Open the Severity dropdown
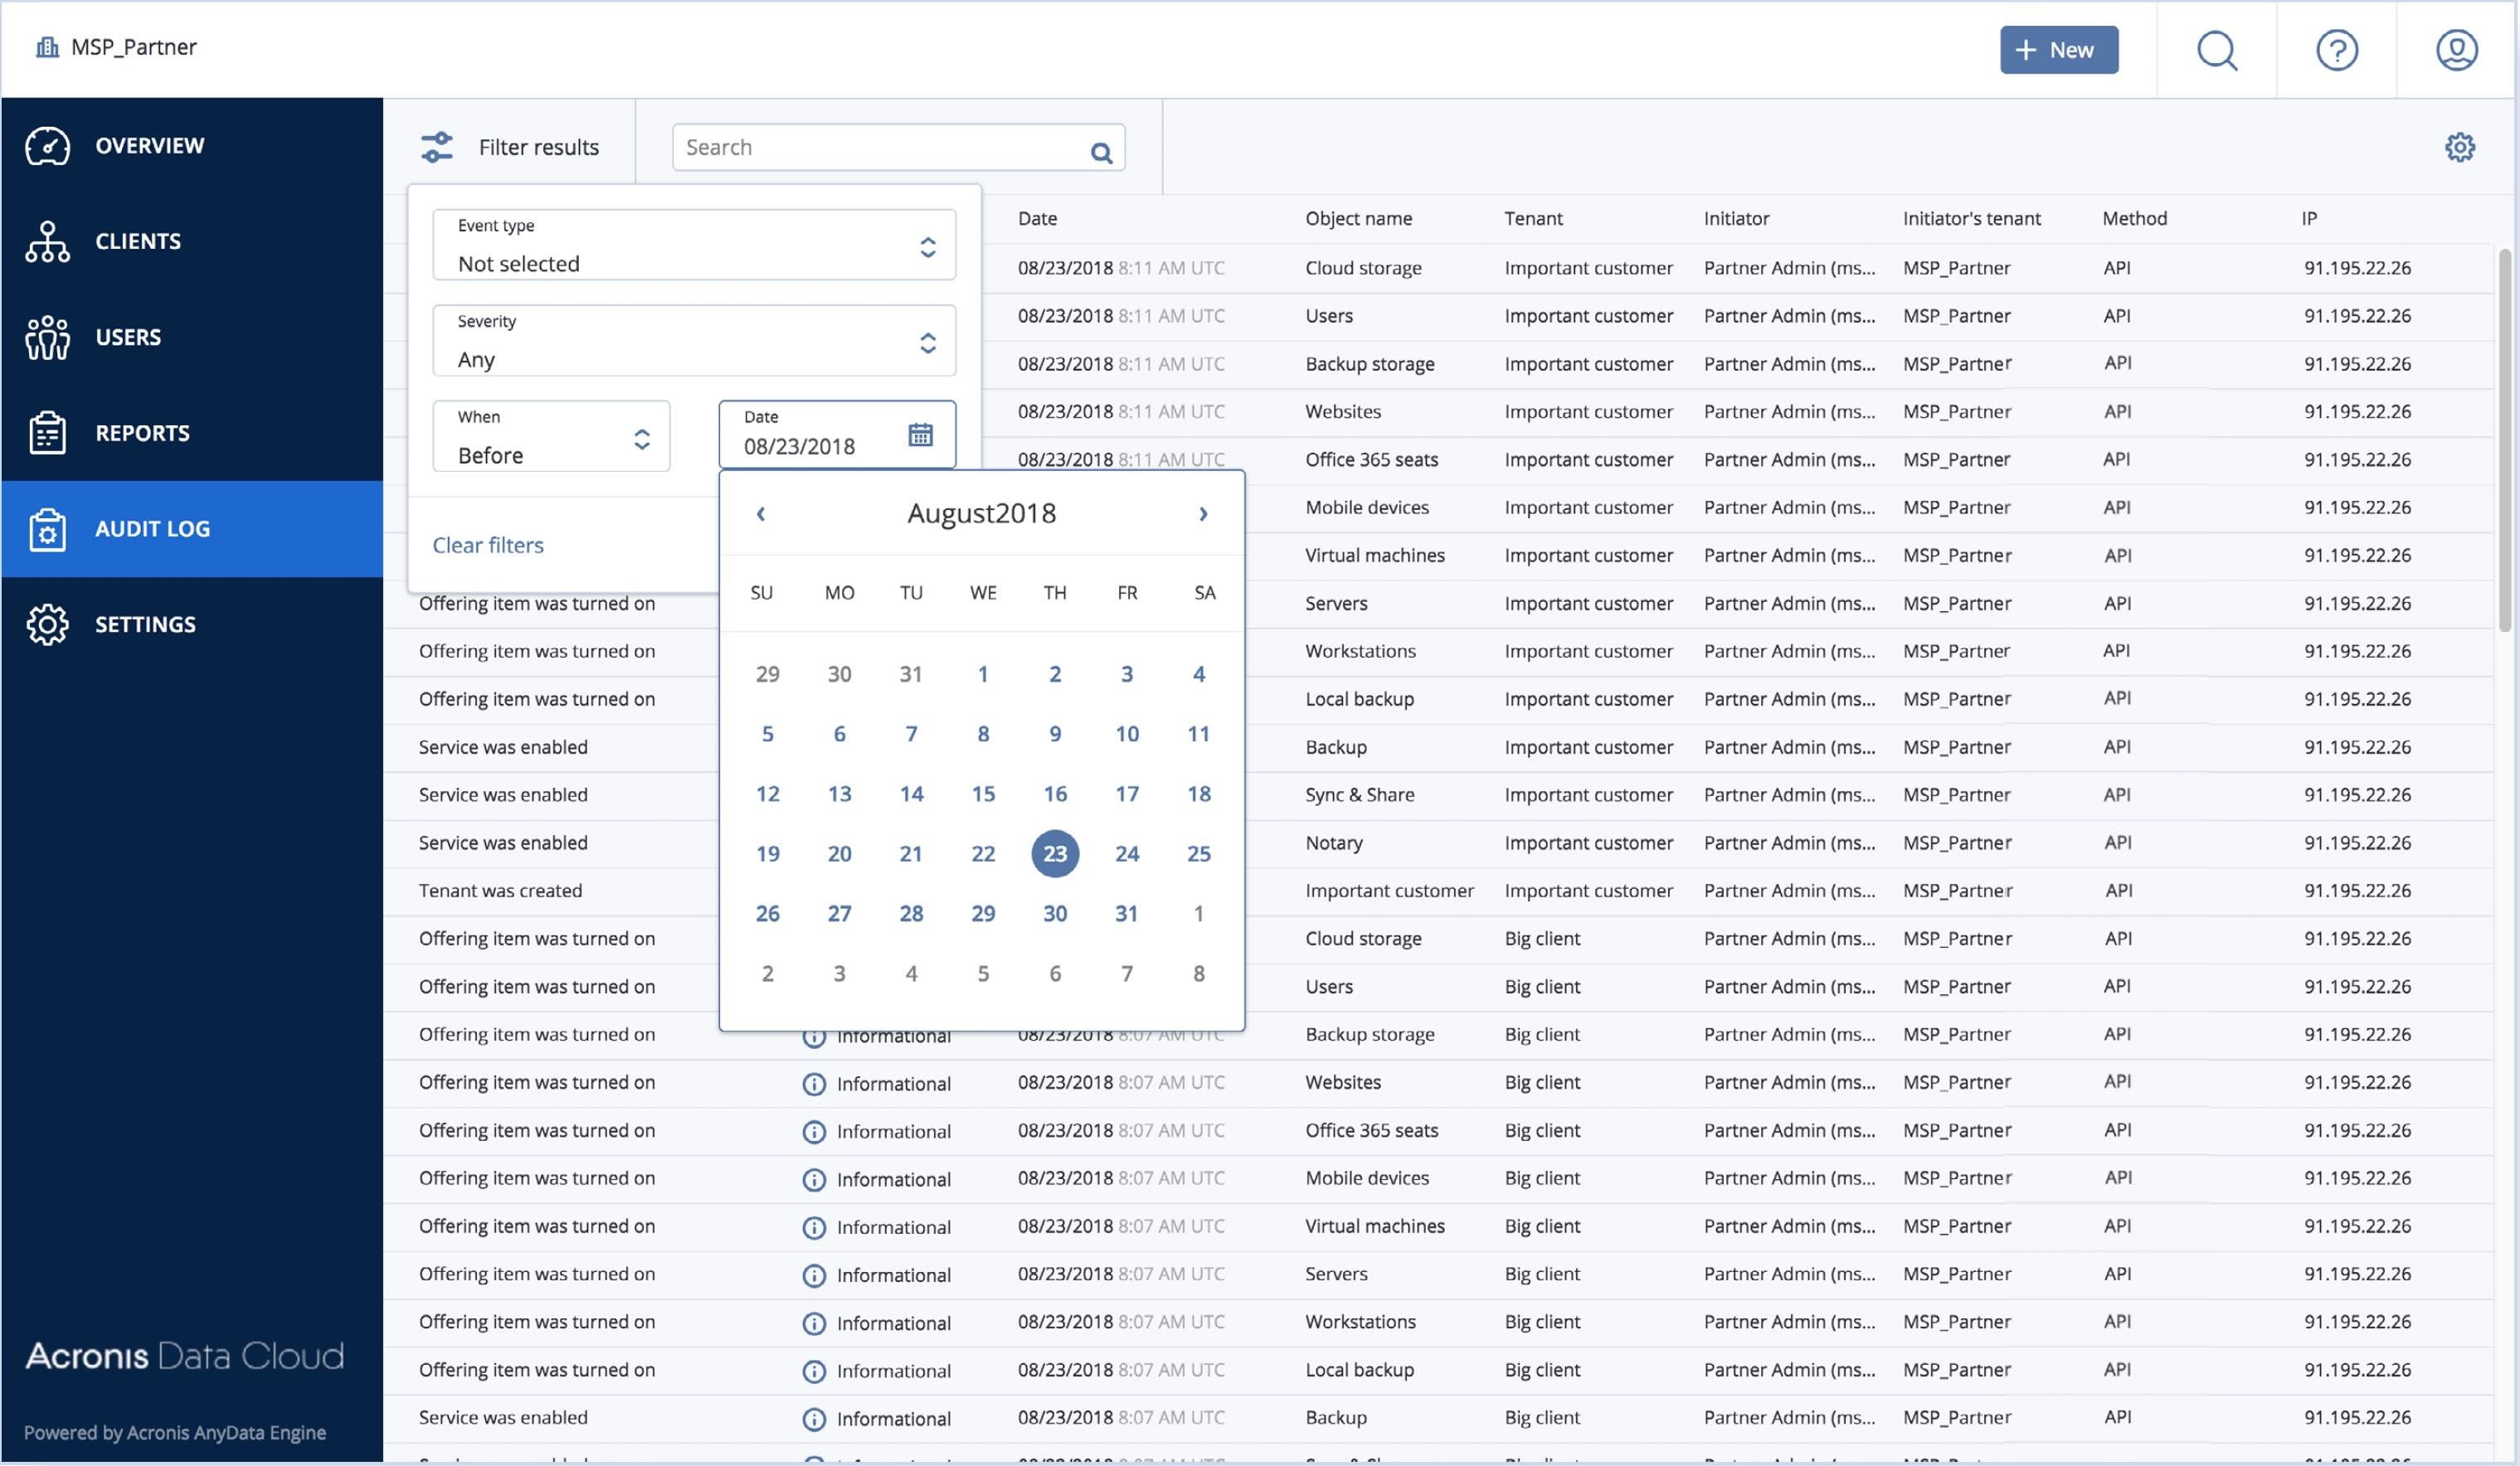The image size is (2520, 1466). [694, 342]
